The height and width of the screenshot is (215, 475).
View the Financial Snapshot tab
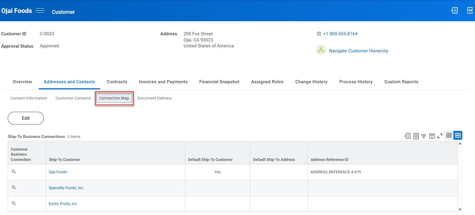pos(219,82)
